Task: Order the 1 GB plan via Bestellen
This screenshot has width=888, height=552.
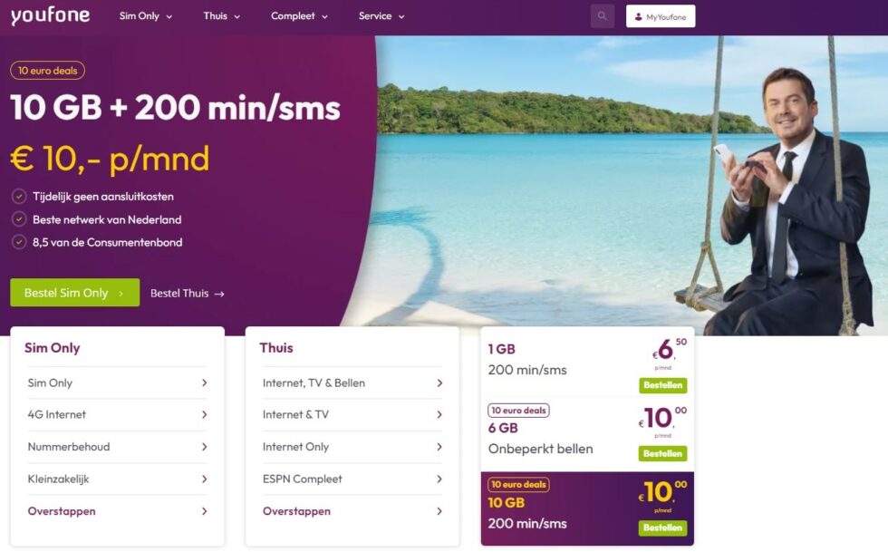Action: pyautogui.click(x=662, y=385)
